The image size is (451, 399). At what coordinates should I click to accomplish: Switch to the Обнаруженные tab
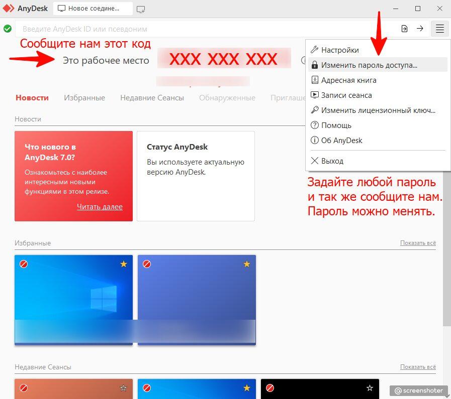(x=227, y=97)
